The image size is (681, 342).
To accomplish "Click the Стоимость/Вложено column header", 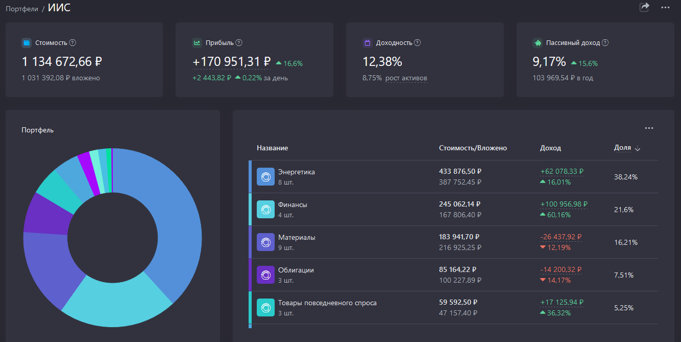I will [473, 148].
